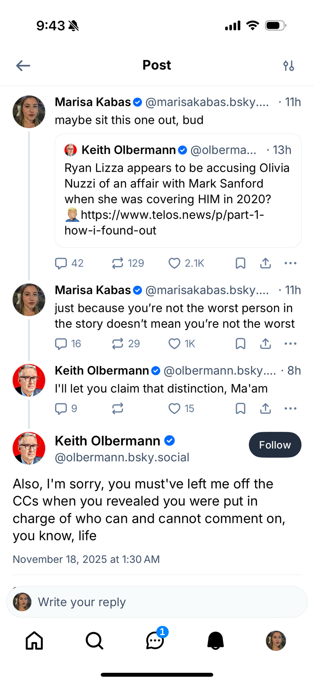314x683 pixels.
Task: Reply to first Marisa Kabas post with 42 replies
Action: tap(61, 263)
